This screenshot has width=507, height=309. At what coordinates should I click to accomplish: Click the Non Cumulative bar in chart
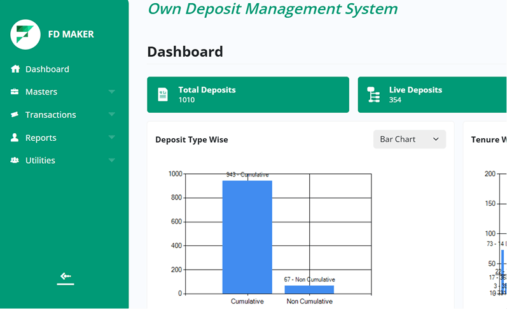[x=309, y=289]
